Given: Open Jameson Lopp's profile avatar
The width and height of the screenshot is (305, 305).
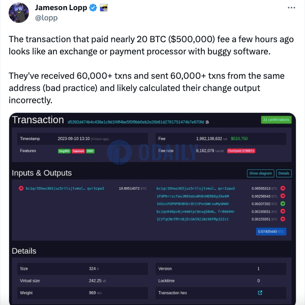Looking at the screenshot, I should 19,13.
